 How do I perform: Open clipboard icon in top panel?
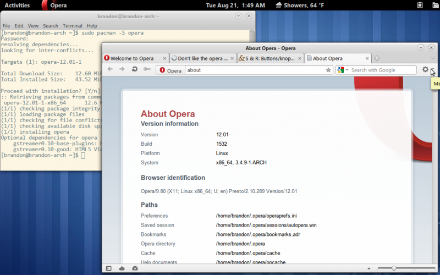pyautogui.click(x=420, y=5)
